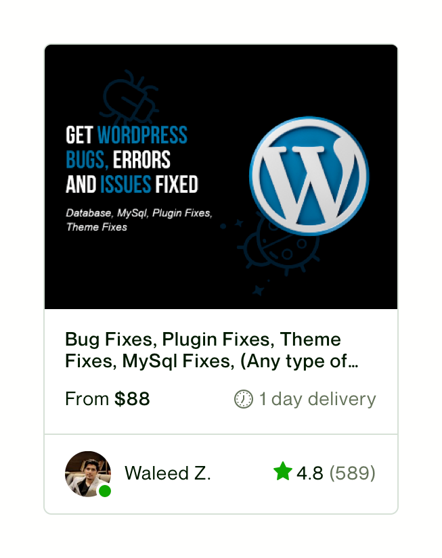Click the word 'FIXED' in the banner
This screenshot has height=558, width=442.
[x=177, y=185]
